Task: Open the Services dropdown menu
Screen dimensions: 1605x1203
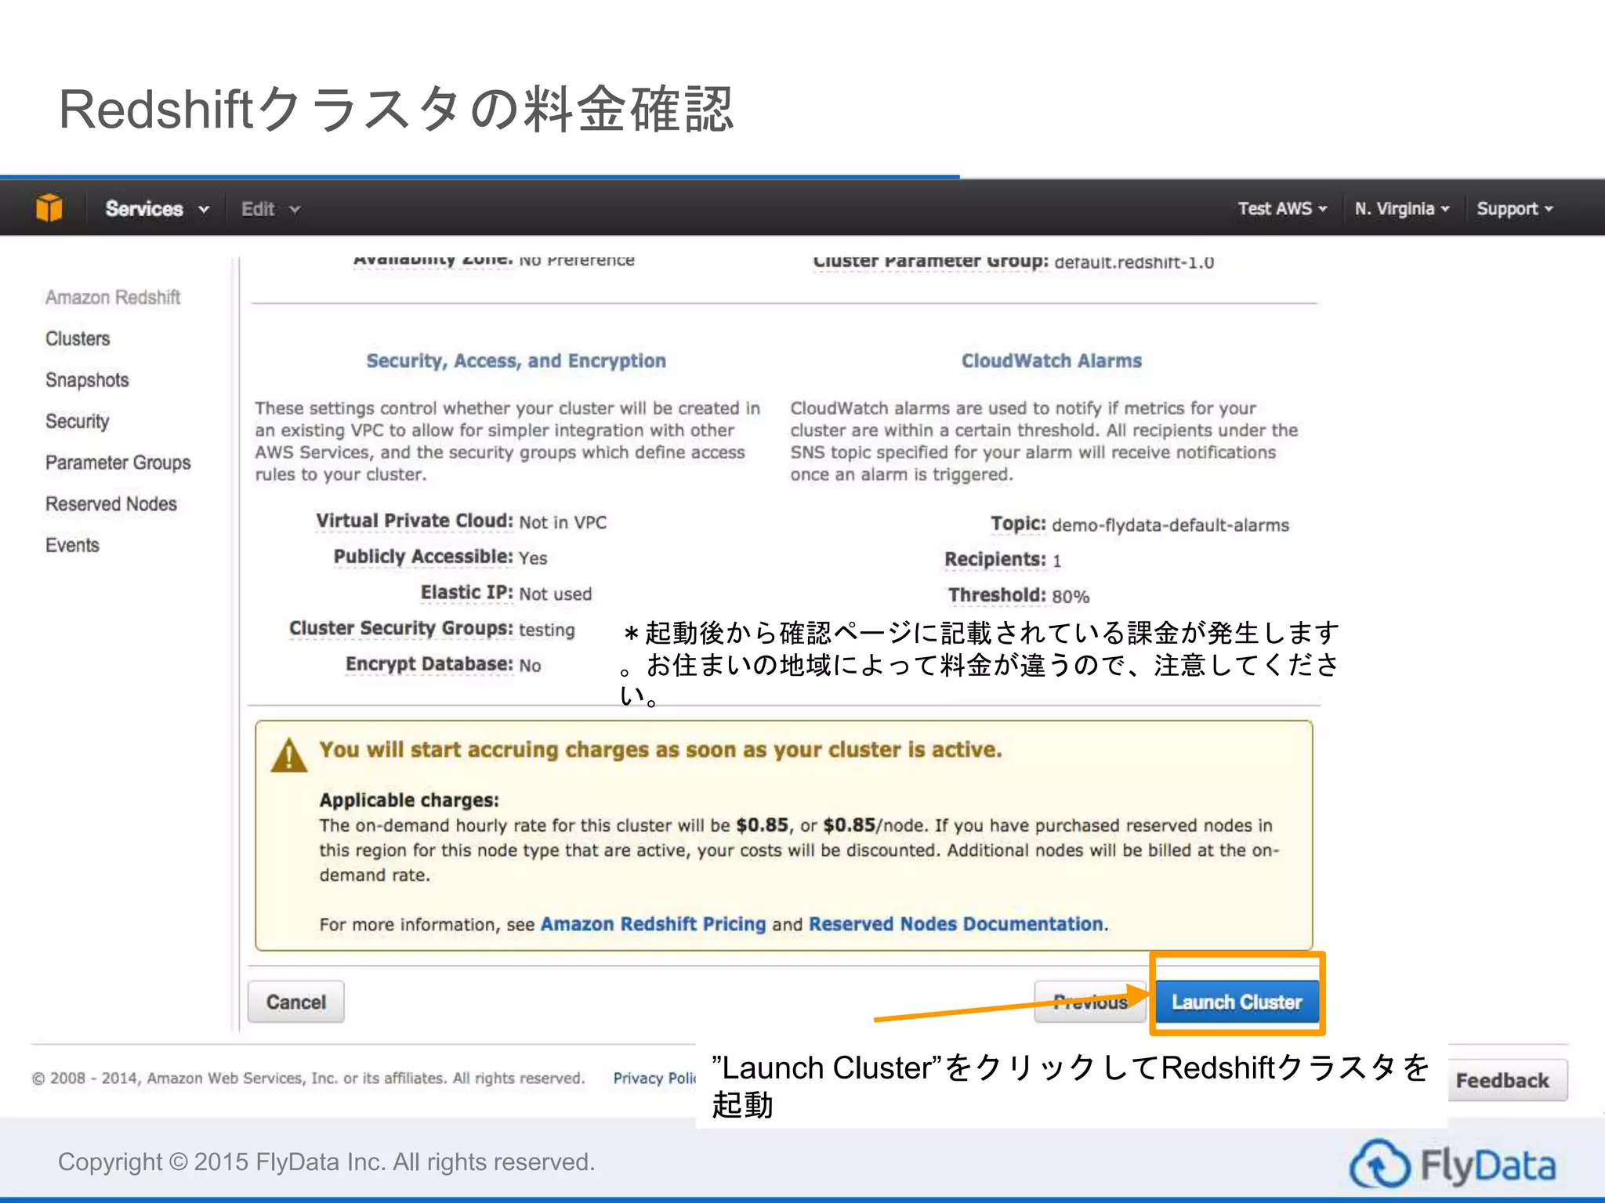Action: (158, 209)
